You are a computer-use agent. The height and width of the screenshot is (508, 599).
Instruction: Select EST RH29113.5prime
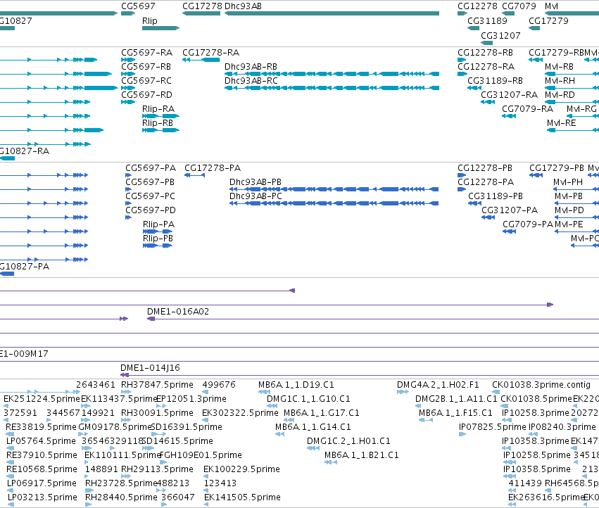point(126,476)
